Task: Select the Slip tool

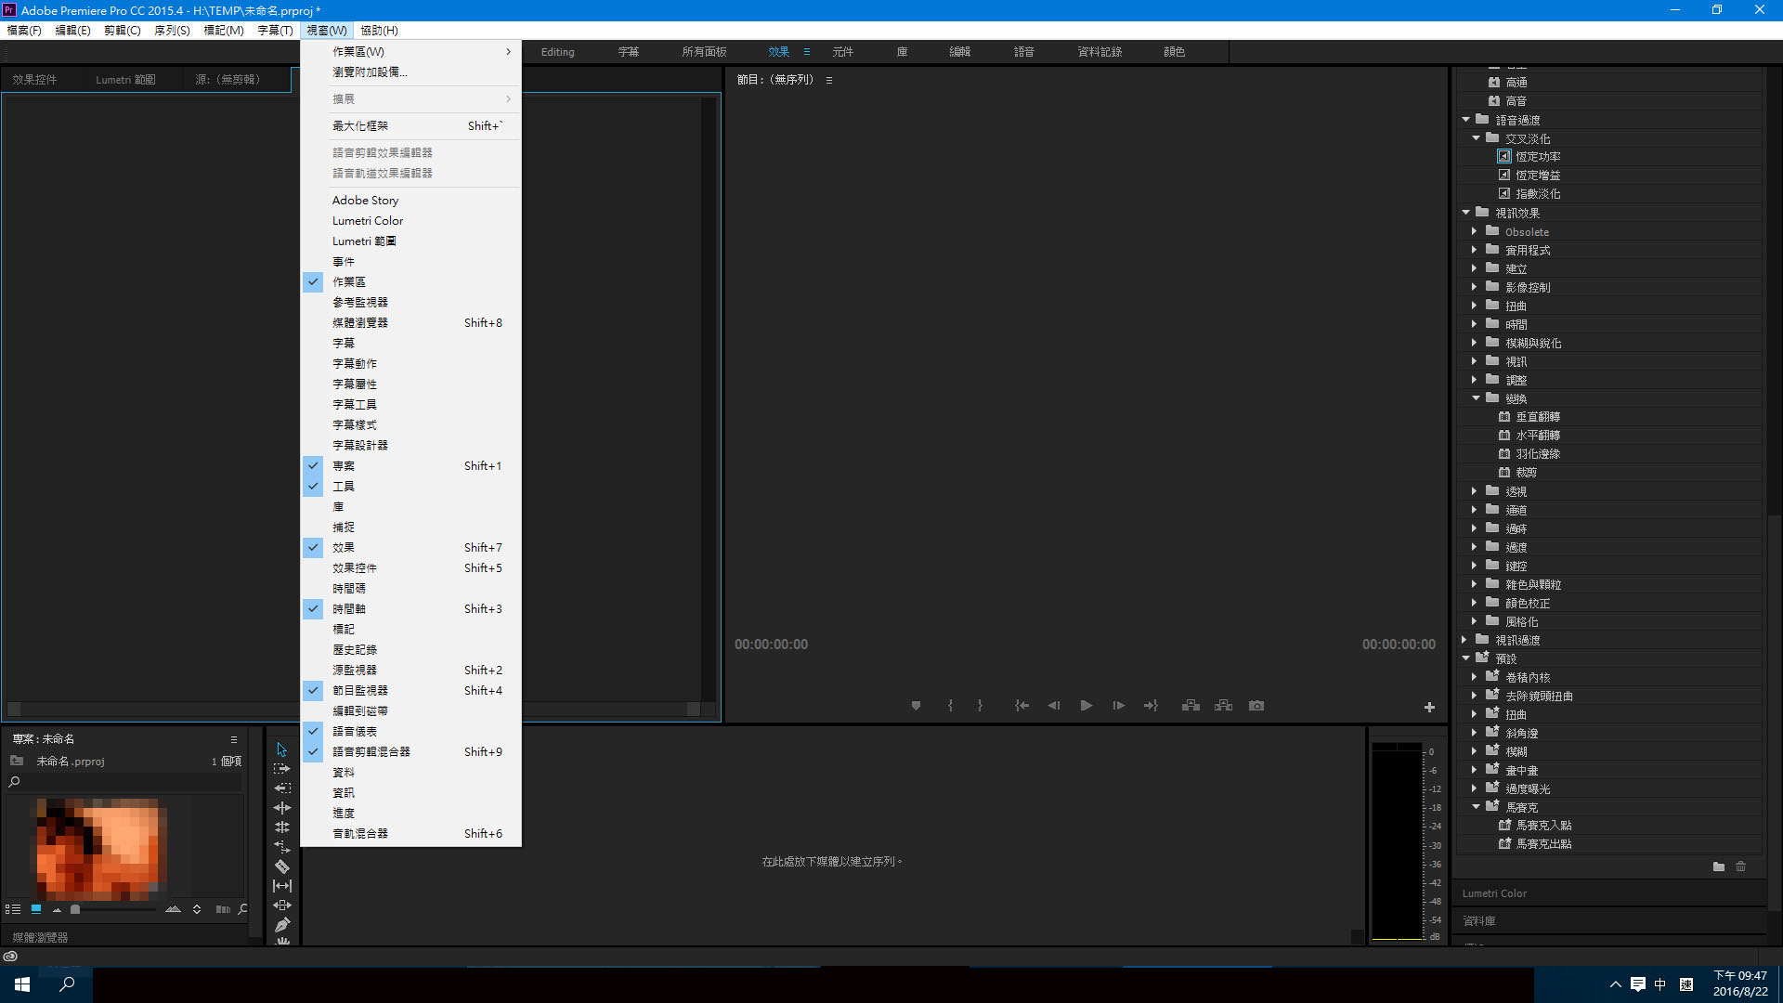Action: pos(282,886)
